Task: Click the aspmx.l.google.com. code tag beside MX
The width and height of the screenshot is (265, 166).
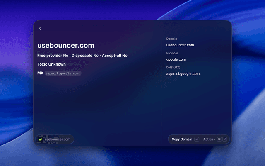Action: tap(63, 73)
